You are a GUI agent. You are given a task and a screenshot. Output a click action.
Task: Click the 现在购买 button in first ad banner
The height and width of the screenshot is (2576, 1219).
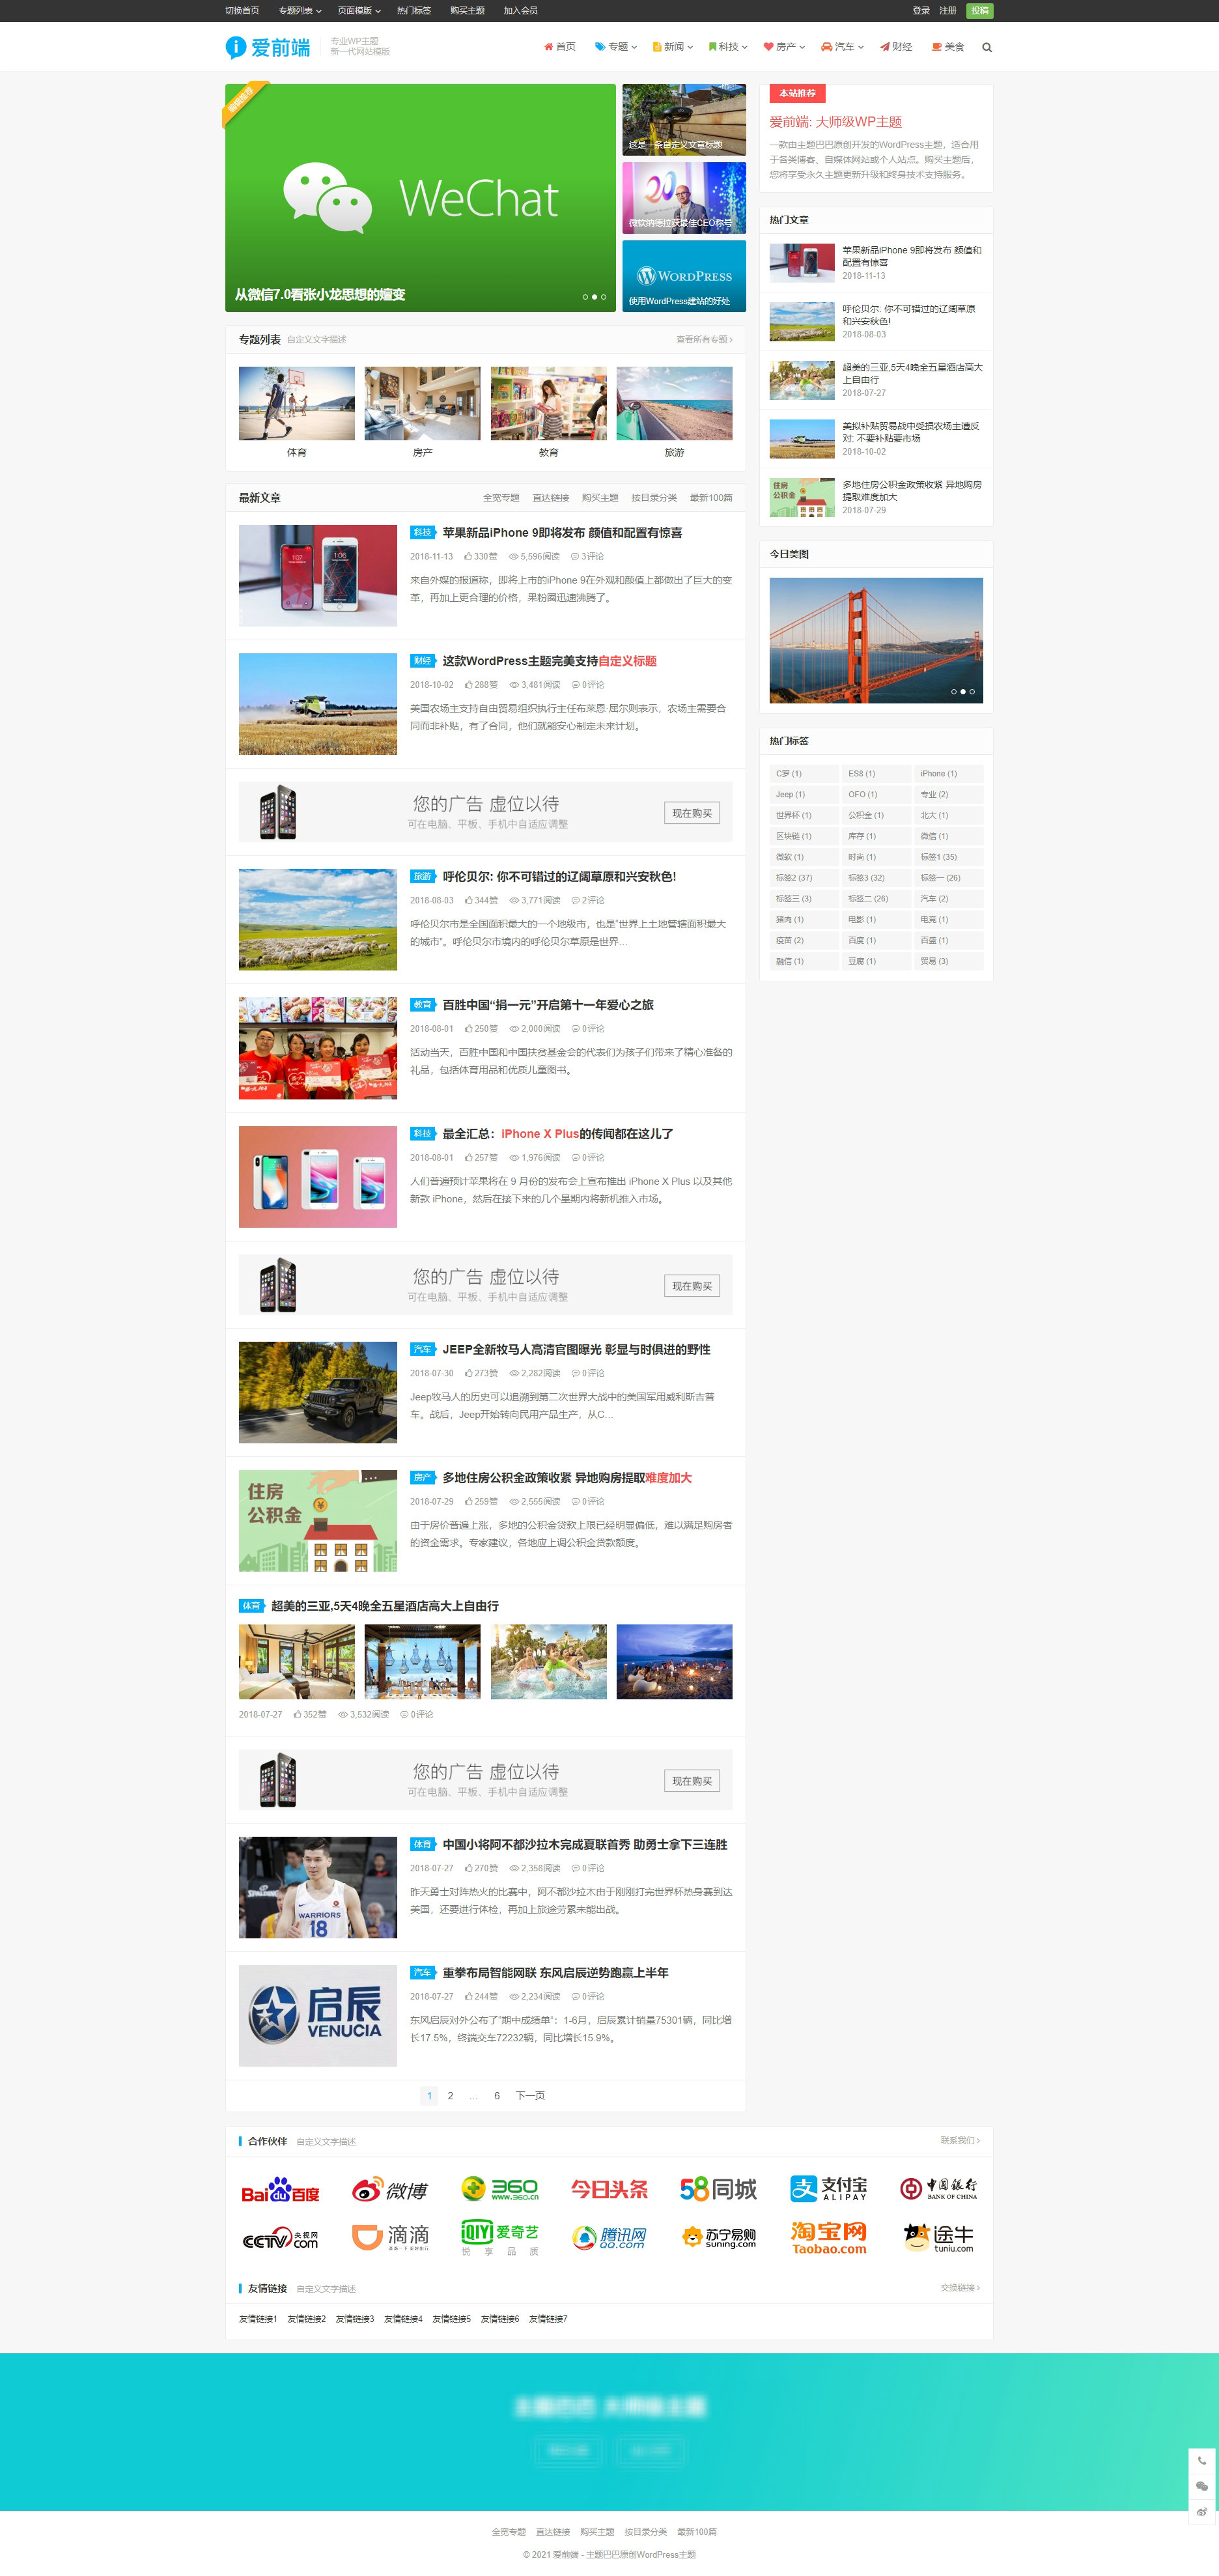click(x=692, y=813)
